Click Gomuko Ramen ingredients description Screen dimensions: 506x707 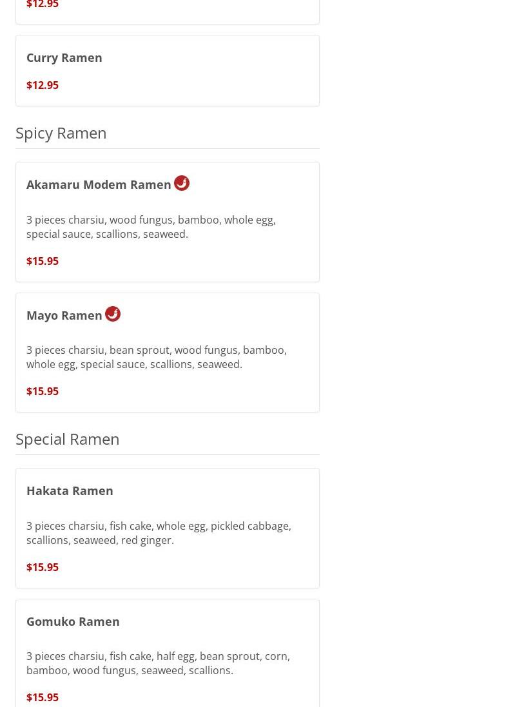pyautogui.click(x=158, y=663)
